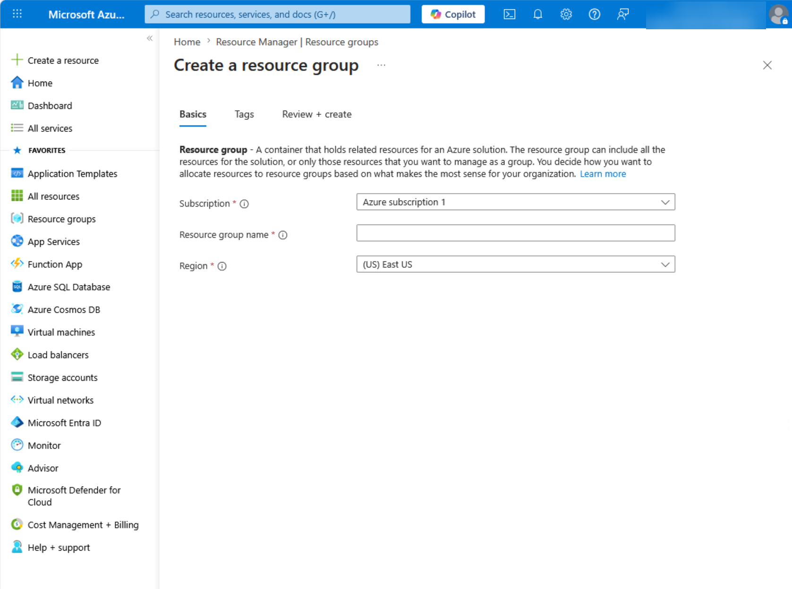Click the App Services globe icon
The height and width of the screenshot is (589, 792).
tap(17, 241)
